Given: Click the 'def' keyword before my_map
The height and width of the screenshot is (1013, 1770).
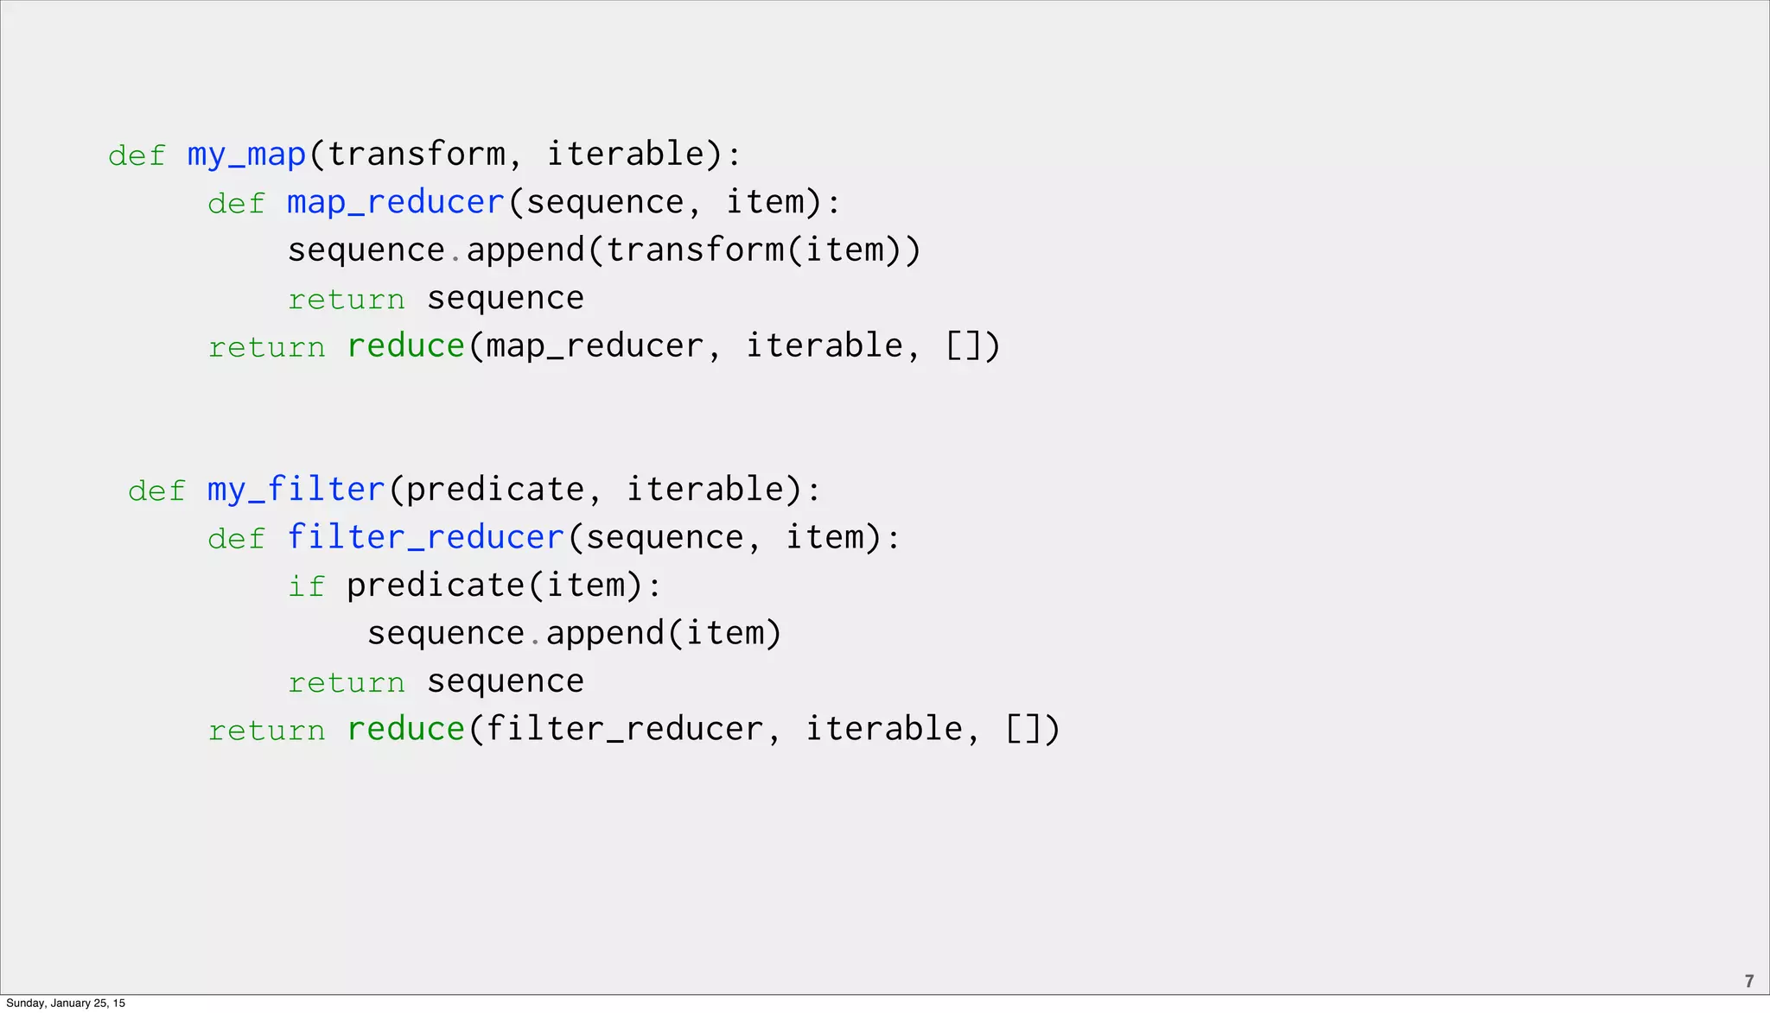Looking at the screenshot, I should point(137,156).
